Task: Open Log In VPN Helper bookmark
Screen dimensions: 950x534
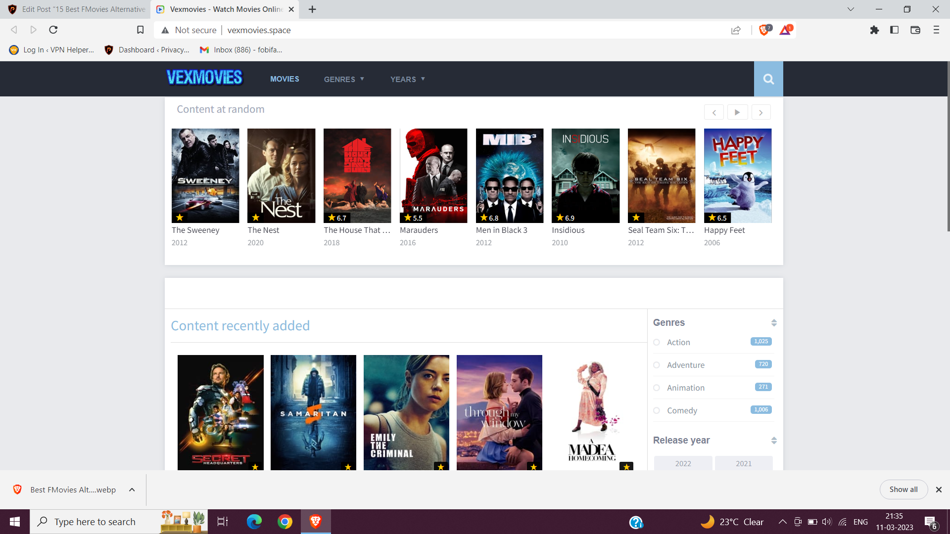Action: tap(52, 50)
